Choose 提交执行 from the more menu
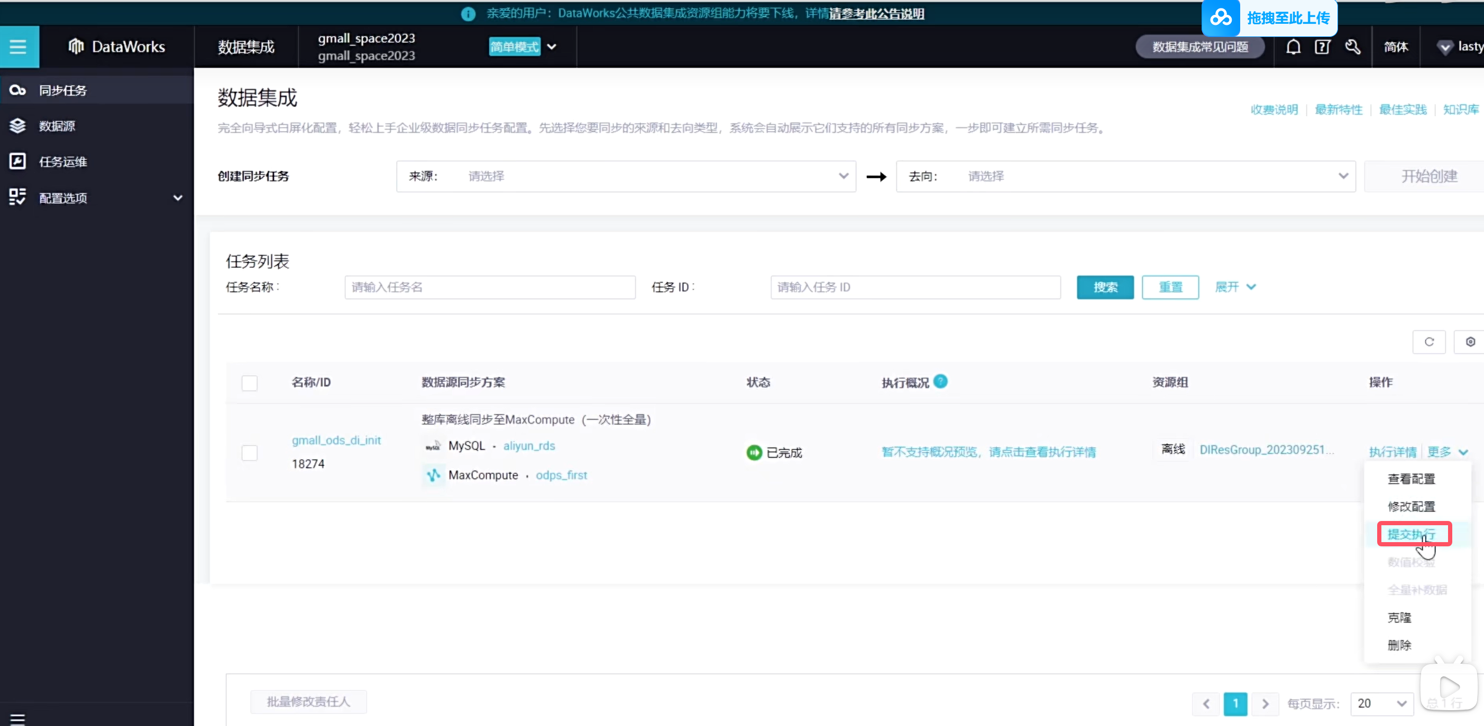1484x726 pixels. coord(1412,534)
